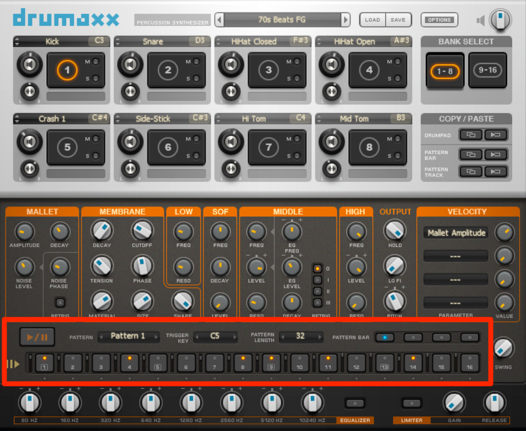
Task: Trigger drum pad 1 (Kick)
Action: [x=67, y=70]
